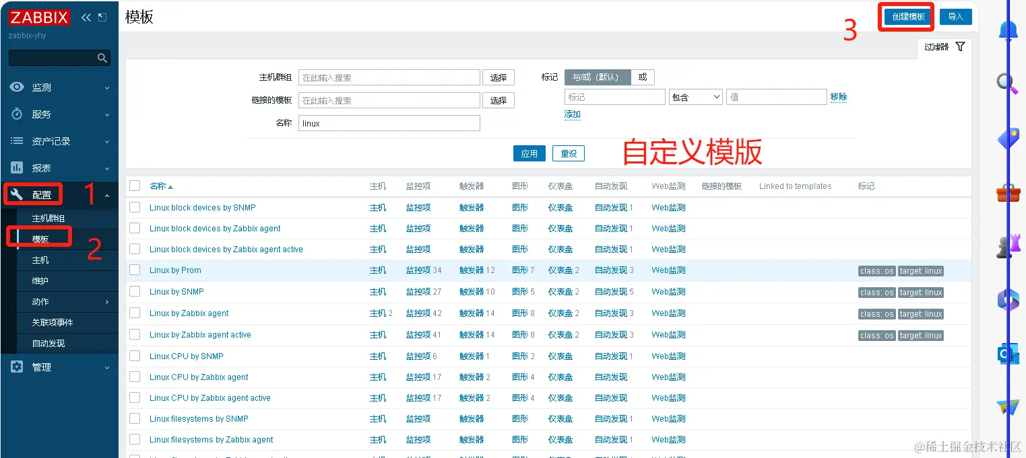Image resolution: width=1026 pixels, height=458 pixels.
Task: Click the sidebar search magnifier icon
Action: 102,59
